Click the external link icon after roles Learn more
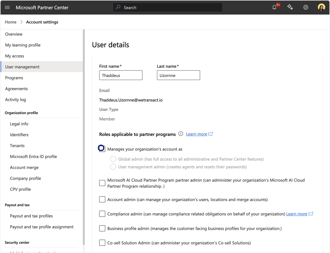 click(x=211, y=134)
